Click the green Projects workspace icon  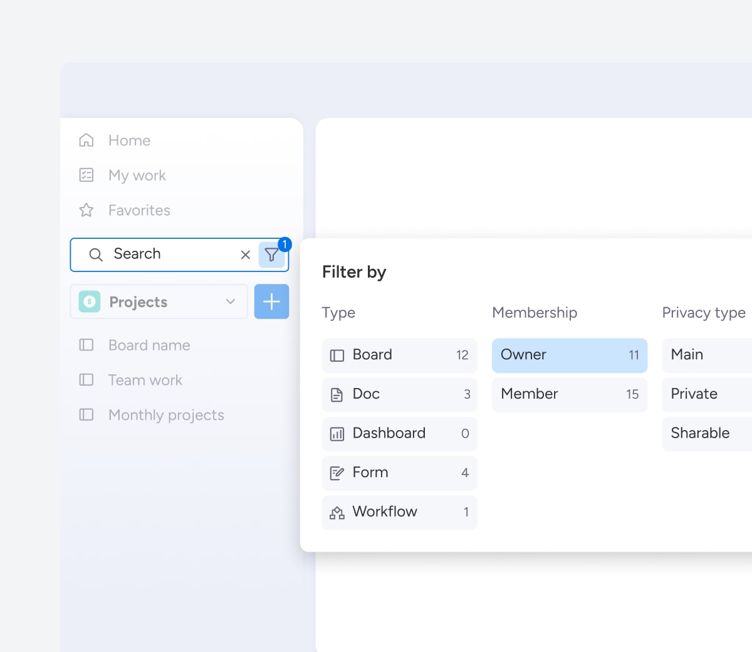pyautogui.click(x=90, y=302)
